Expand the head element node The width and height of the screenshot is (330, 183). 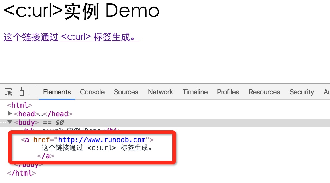(x=10, y=114)
